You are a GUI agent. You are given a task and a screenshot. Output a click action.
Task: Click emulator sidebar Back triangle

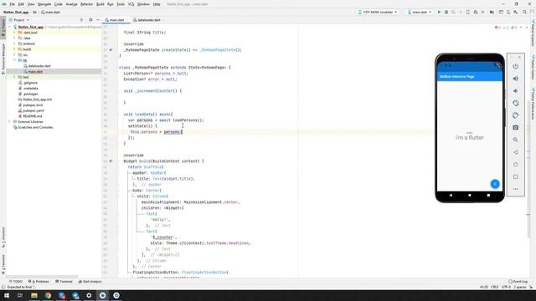[x=516, y=152]
